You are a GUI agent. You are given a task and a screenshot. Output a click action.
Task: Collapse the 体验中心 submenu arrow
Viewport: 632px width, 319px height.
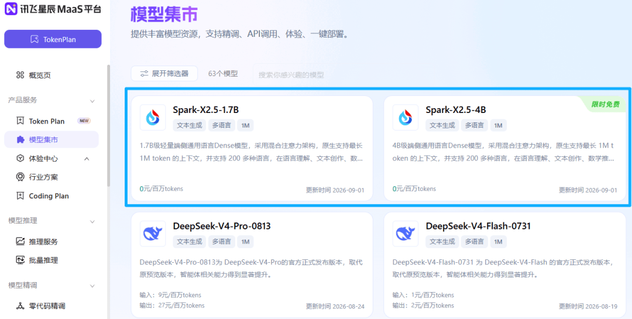pyautogui.click(x=87, y=159)
